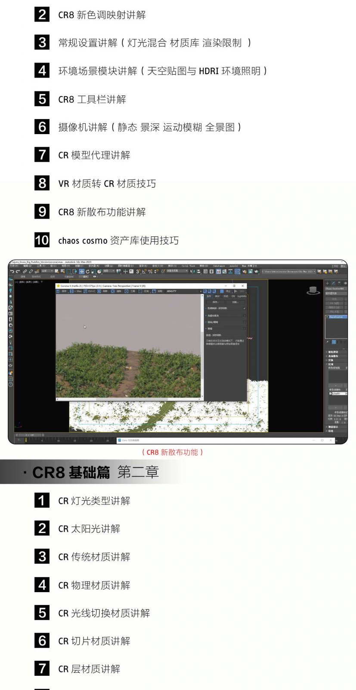Click the 保存 Save button in VFB toolbar
Viewport: 356px width, 690px height.
pos(63,292)
